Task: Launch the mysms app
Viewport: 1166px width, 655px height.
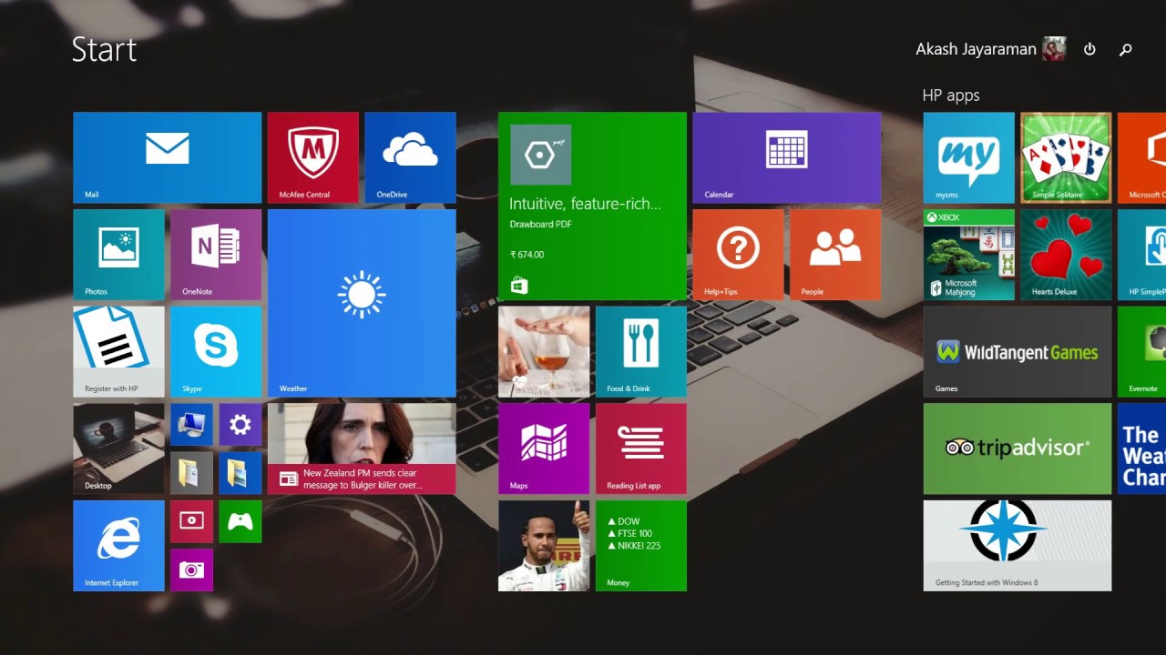Action: pos(968,157)
